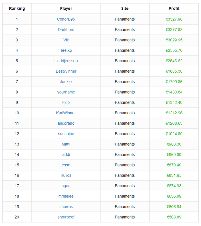Click the Ranking column header

click(17, 8)
